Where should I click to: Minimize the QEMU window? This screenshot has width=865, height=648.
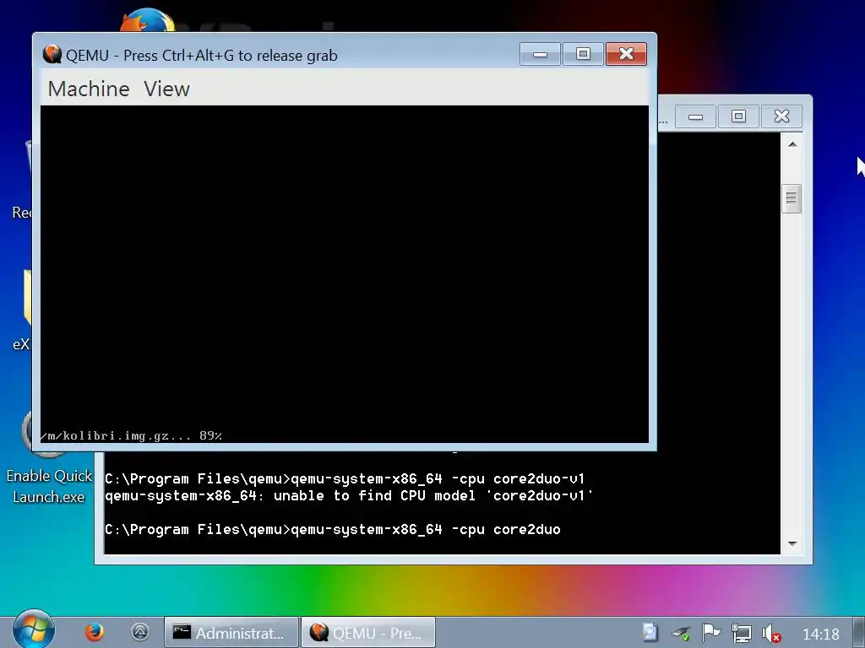pos(540,54)
